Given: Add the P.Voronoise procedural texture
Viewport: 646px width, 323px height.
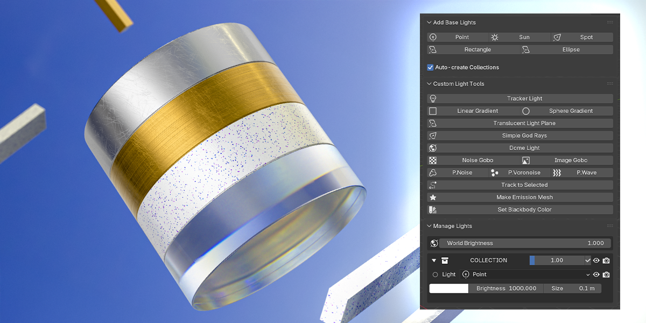Looking at the screenshot, I should 520,173.
